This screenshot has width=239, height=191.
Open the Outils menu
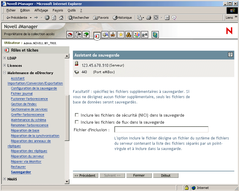[x=72, y=10]
